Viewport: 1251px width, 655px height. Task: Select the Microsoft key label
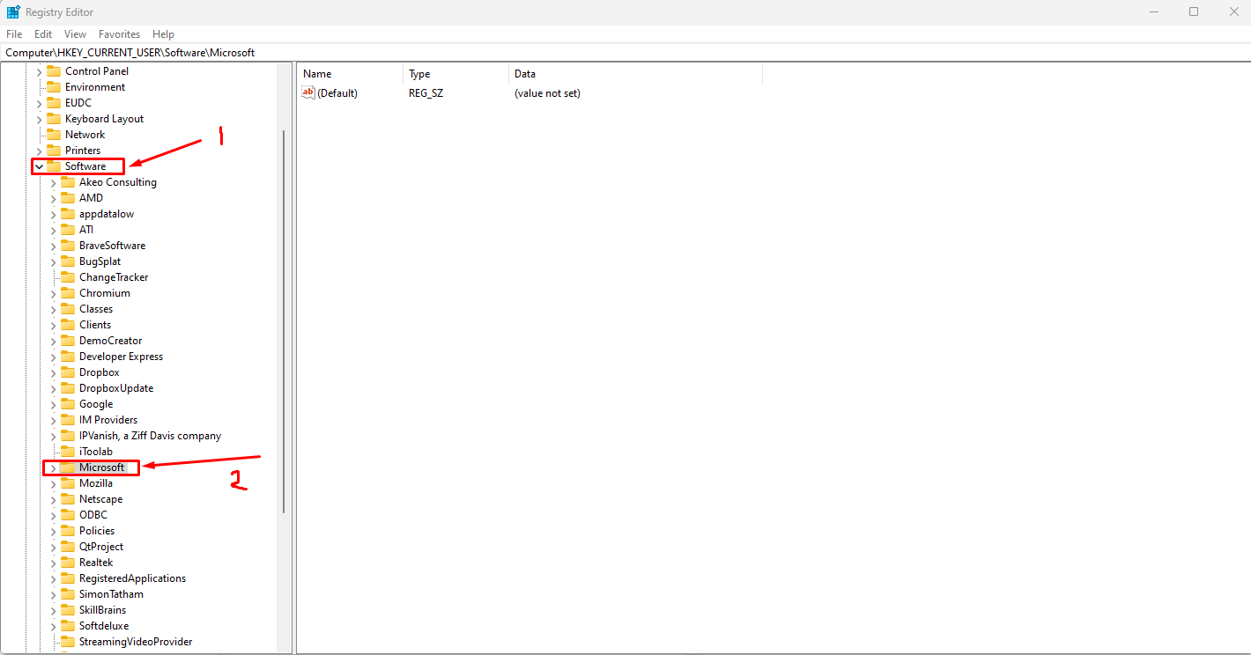point(102,467)
